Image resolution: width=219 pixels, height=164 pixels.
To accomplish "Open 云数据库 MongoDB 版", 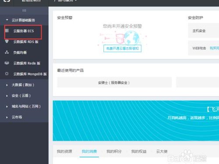I will point(30,74).
